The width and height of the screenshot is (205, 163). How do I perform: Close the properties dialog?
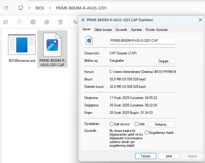pyautogui.click(x=200, y=20)
